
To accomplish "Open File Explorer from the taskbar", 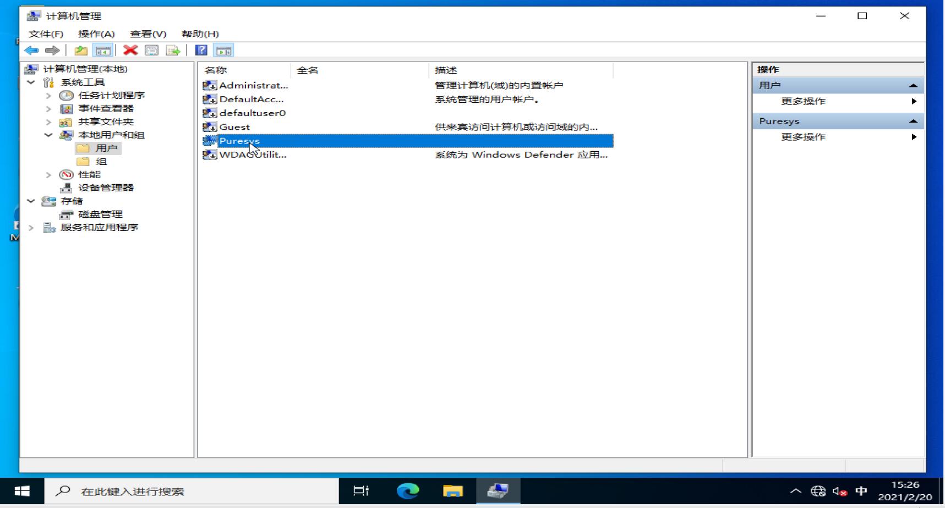I will 453,491.
